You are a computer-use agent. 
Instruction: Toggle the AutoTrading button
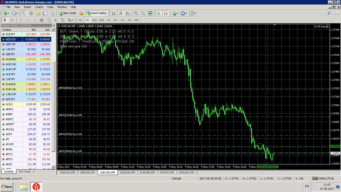[96, 13]
